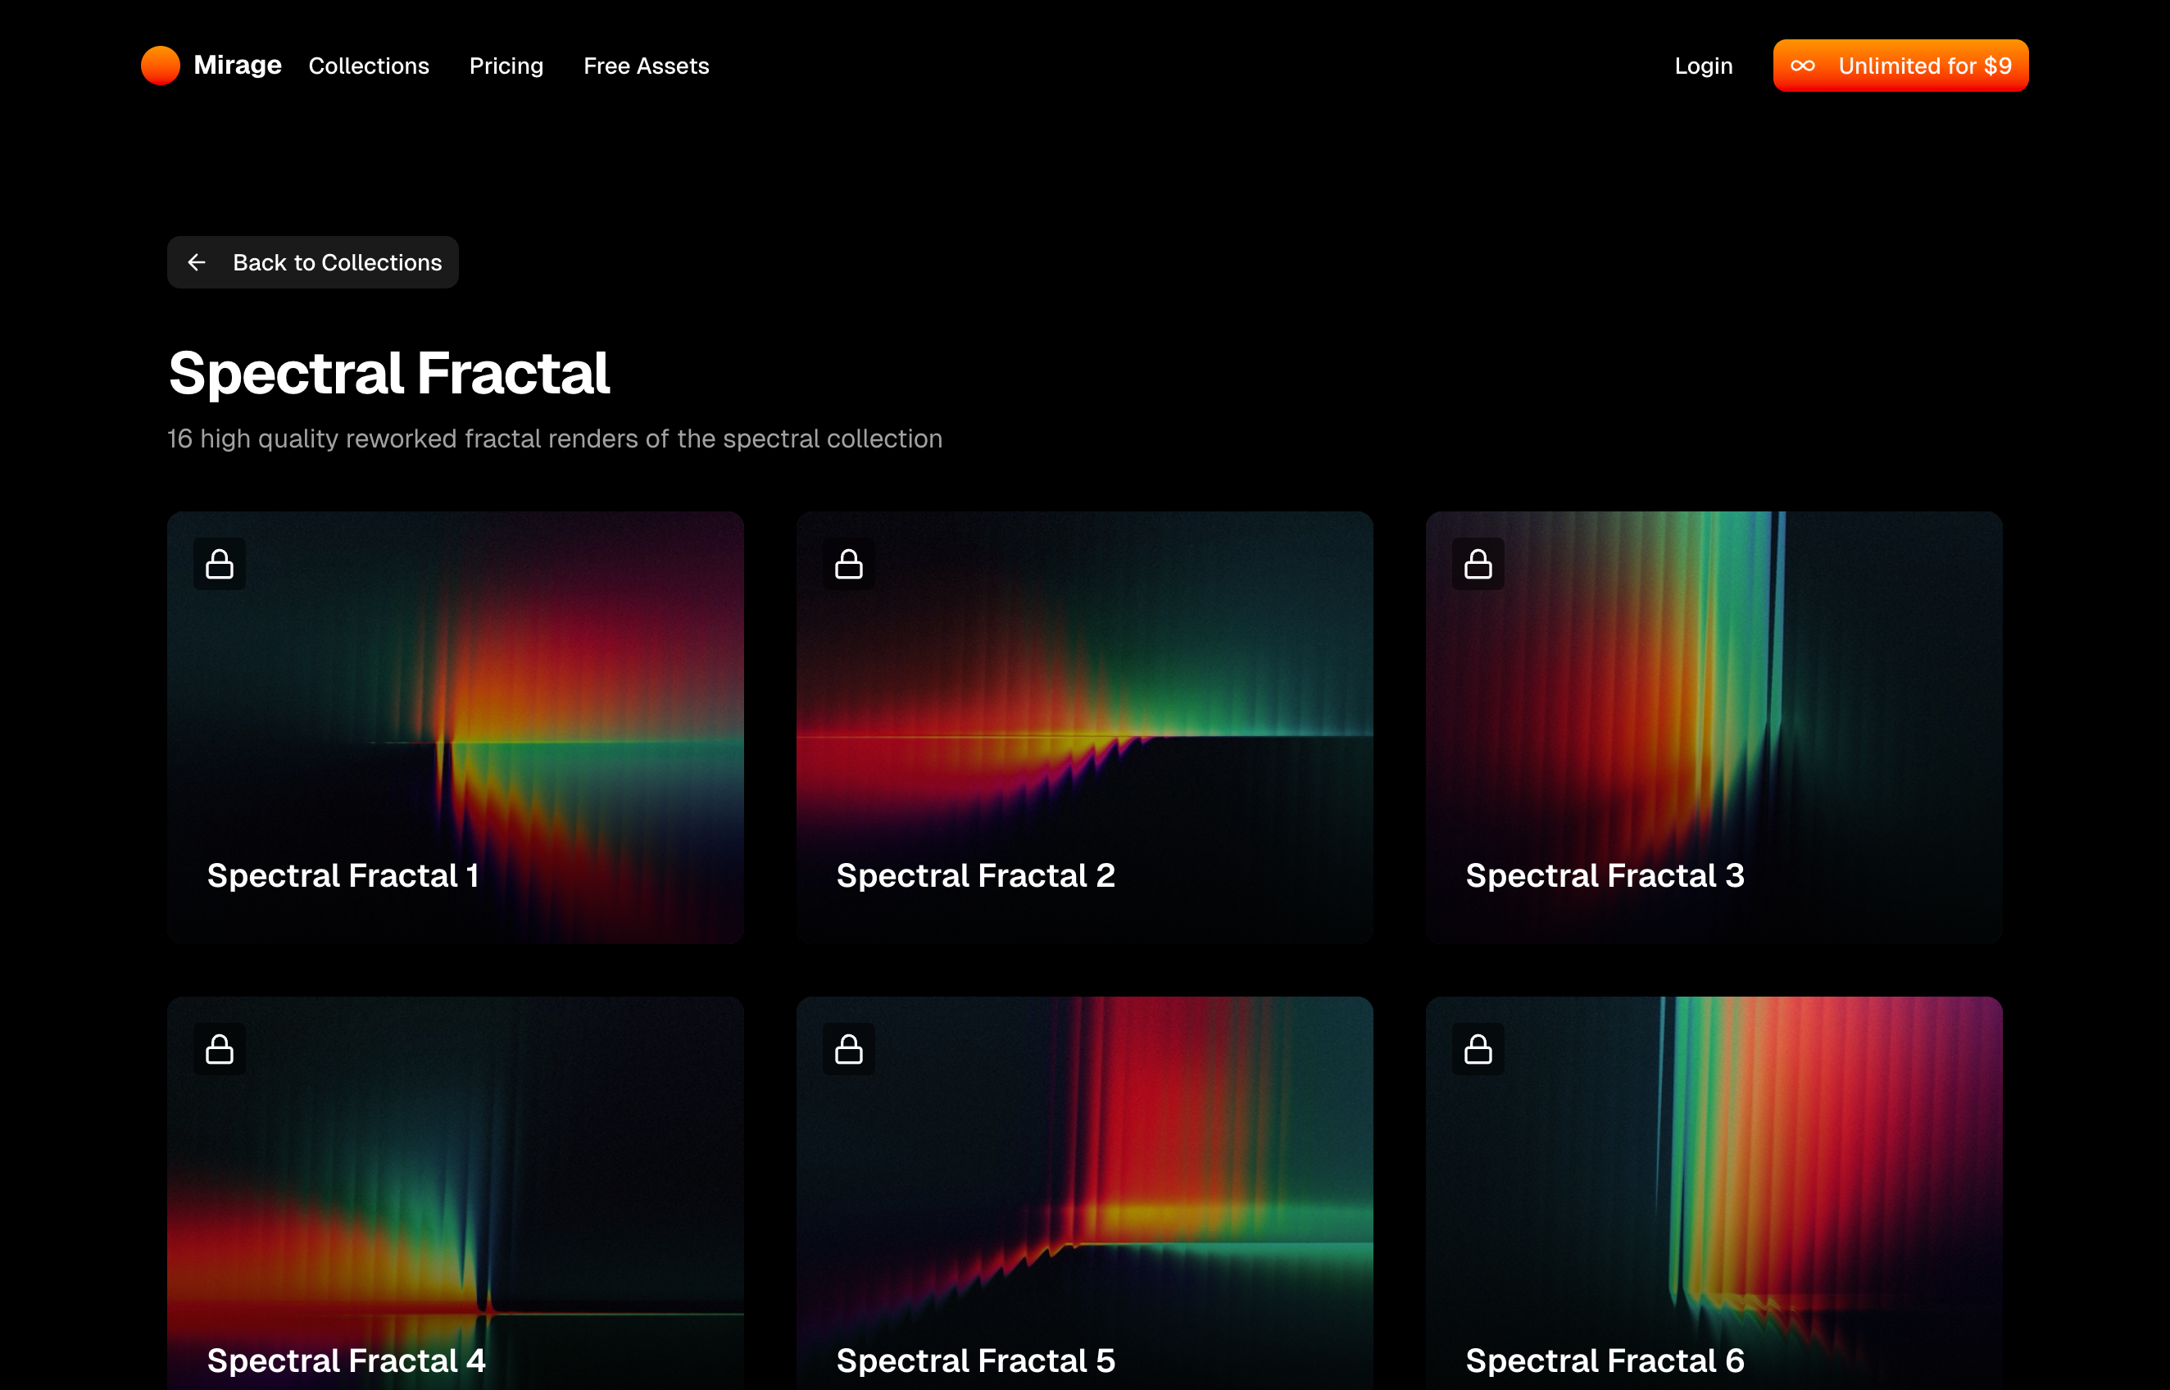
Task: Click the lock icon on Spectral Fractal 3
Action: [1477, 564]
